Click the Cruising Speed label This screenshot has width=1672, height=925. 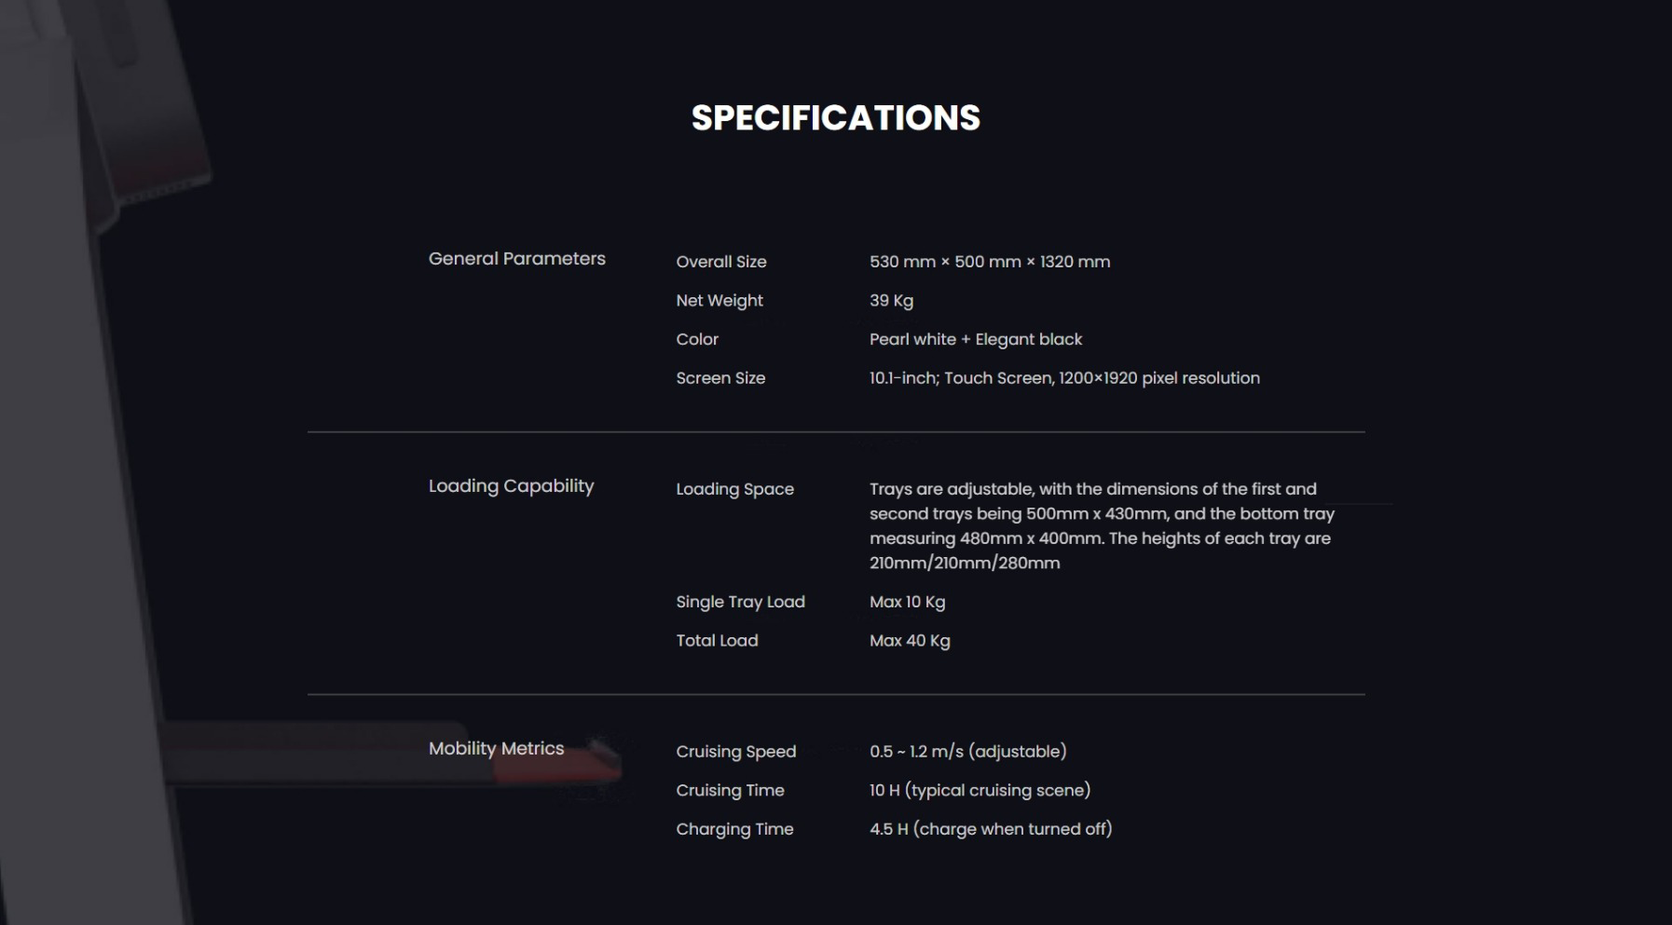[736, 752]
